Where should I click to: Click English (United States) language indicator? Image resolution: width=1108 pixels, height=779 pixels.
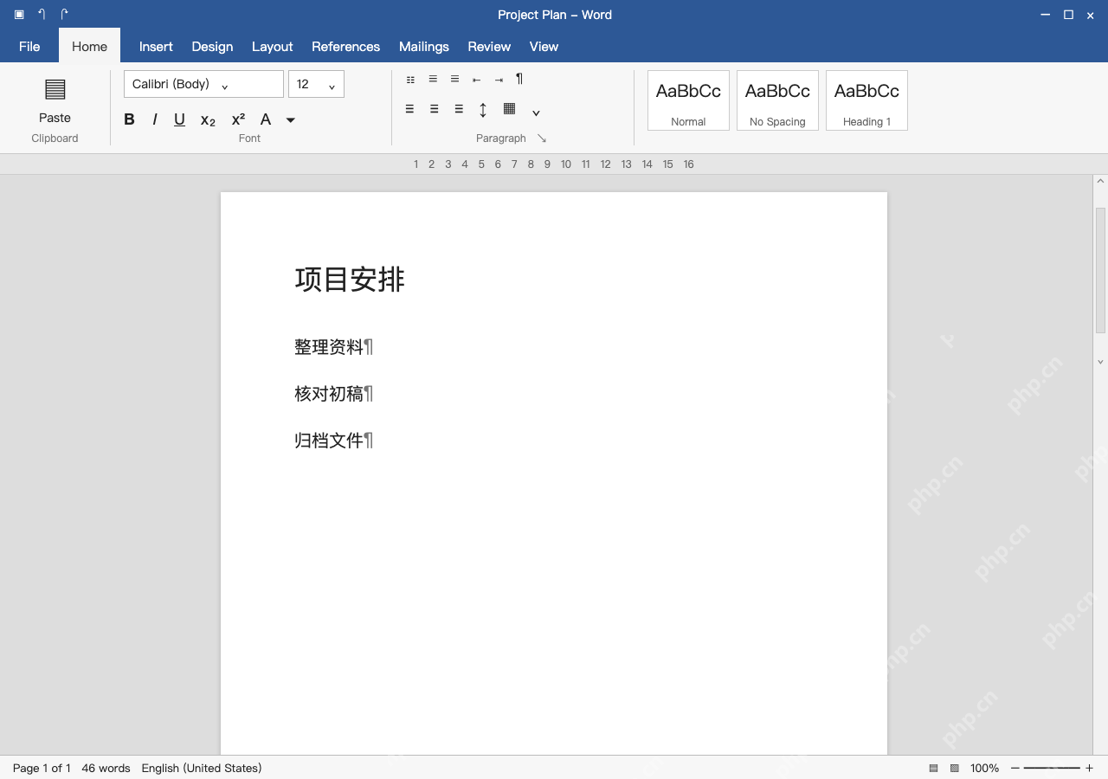click(x=202, y=768)
